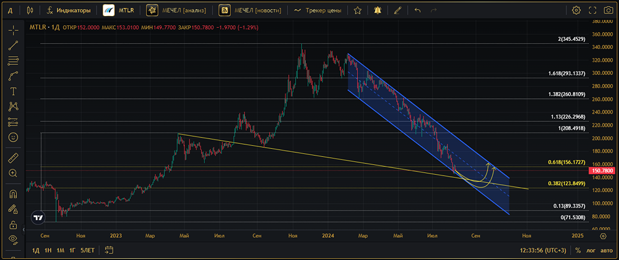The image size is (619, 260).
Task: Open the МЕЧЕЛ [анализ] tab
Action: click(178, 10)
